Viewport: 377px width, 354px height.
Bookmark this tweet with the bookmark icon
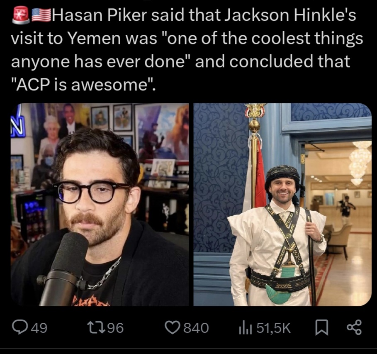321,327
